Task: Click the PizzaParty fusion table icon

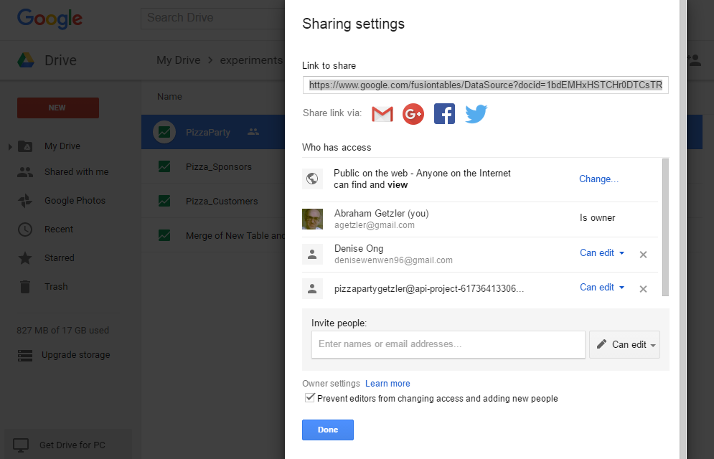Action: [x=164, y=133]
